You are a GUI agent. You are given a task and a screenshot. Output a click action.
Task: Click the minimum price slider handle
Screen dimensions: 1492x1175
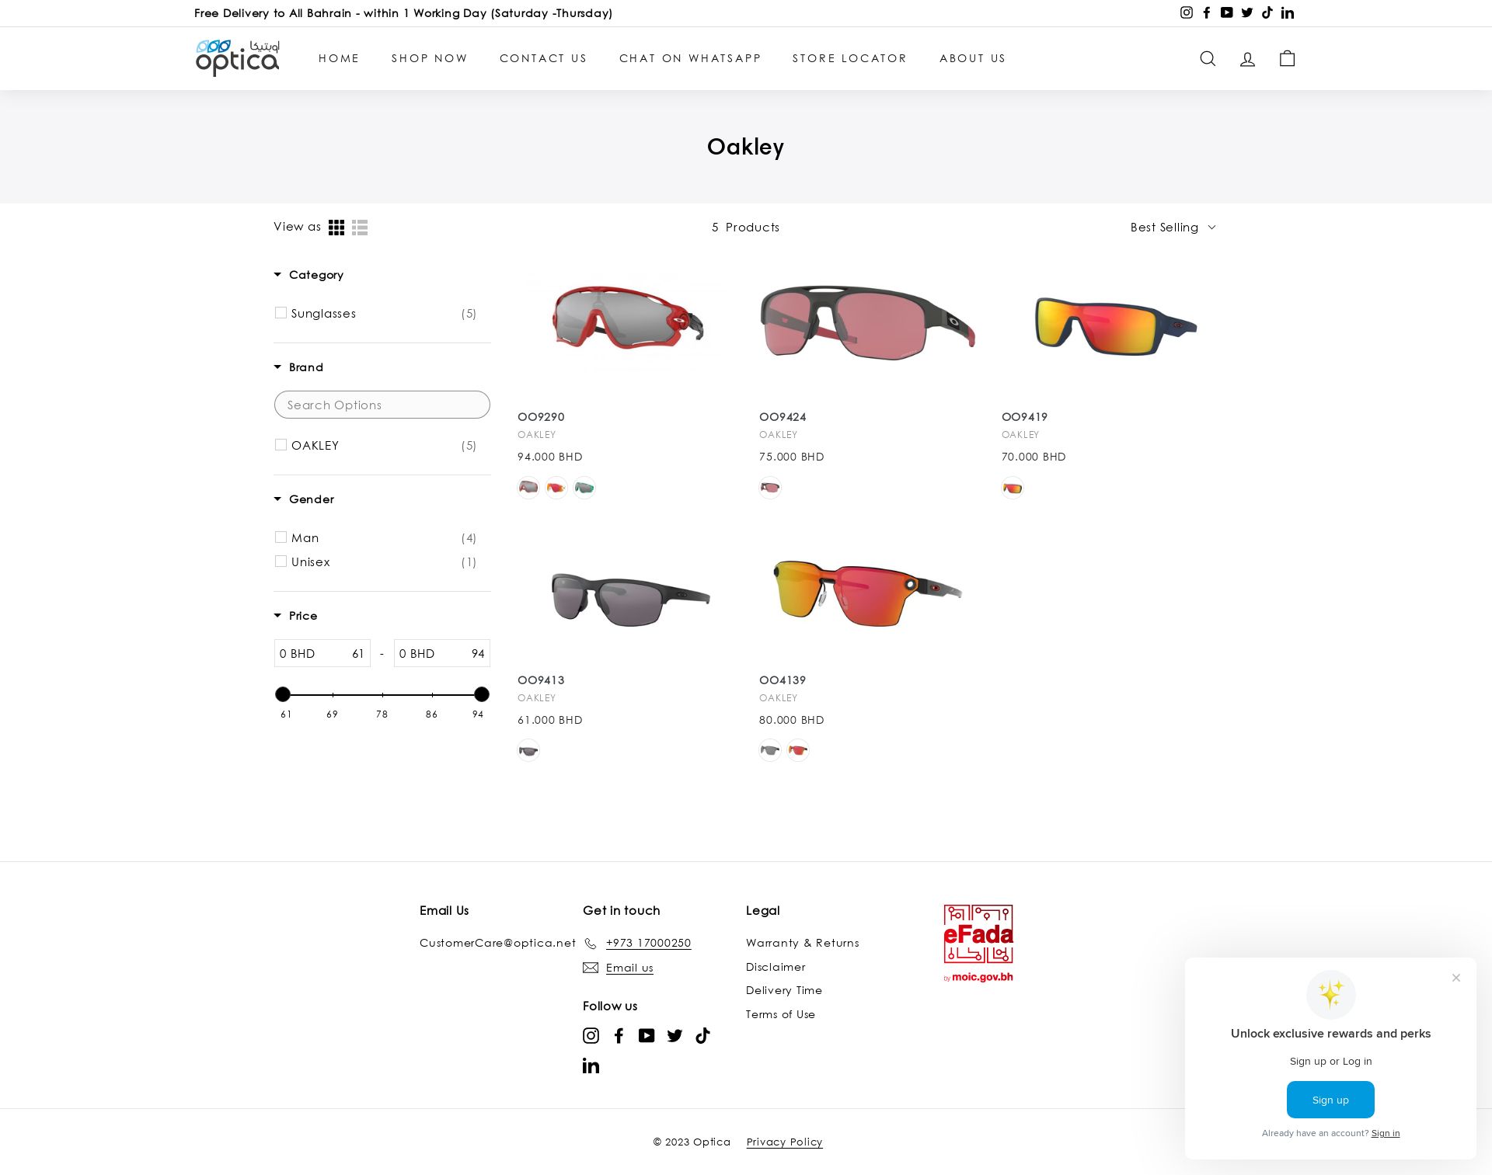point(283,694)
